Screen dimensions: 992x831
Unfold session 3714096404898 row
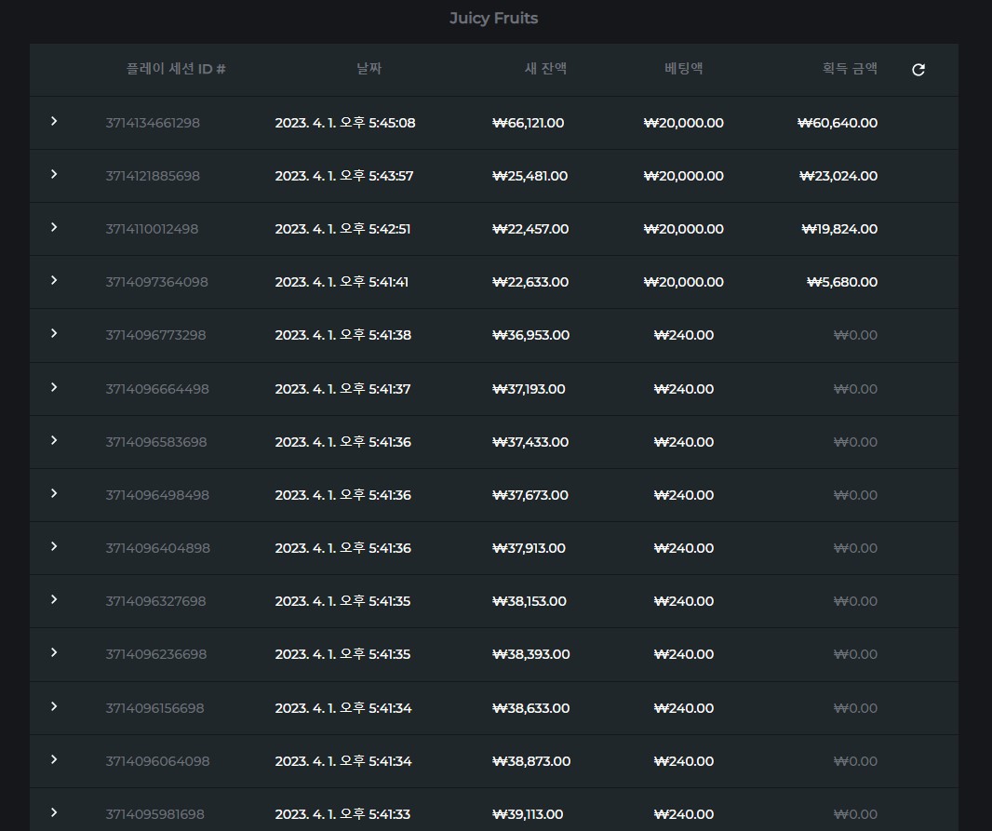point(54,546)
